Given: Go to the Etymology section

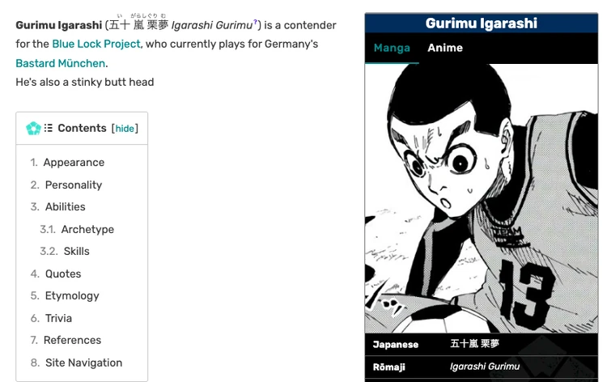Looking at the screenshot, I should point(72,296).
